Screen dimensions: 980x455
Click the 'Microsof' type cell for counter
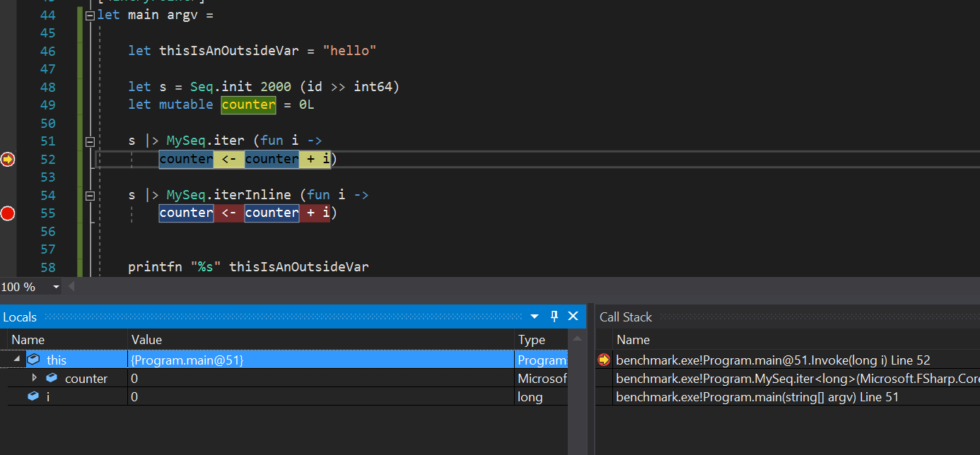click(x=541, y=378)
